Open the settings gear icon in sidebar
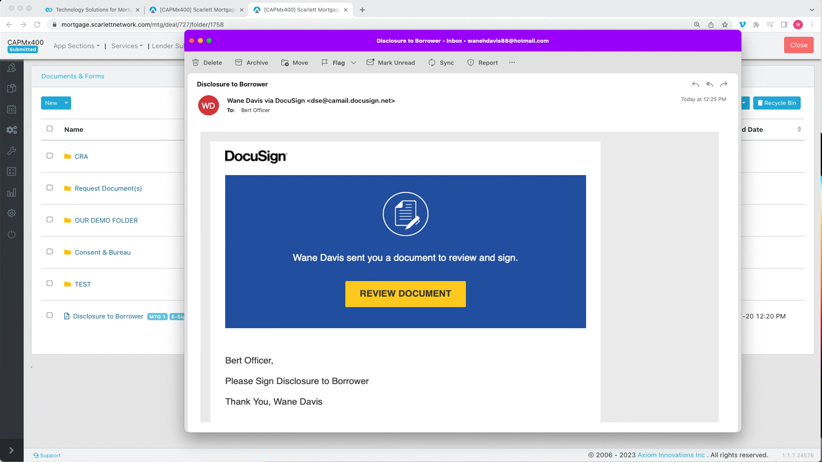Viewport: 822px width, 462px height. (12, 213)
